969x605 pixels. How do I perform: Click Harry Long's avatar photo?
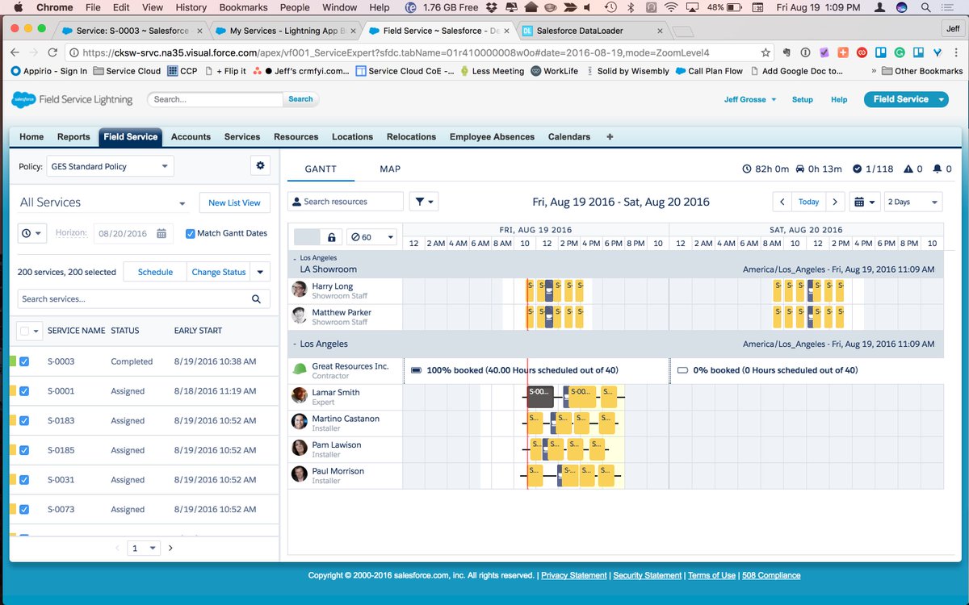300,290
